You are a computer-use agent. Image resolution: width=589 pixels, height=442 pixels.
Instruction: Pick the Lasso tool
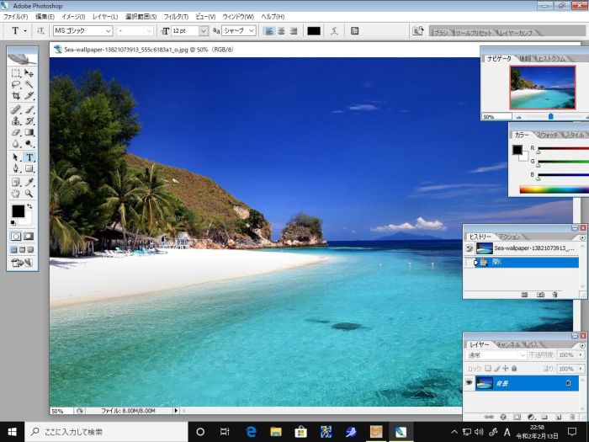pos(16,84)
